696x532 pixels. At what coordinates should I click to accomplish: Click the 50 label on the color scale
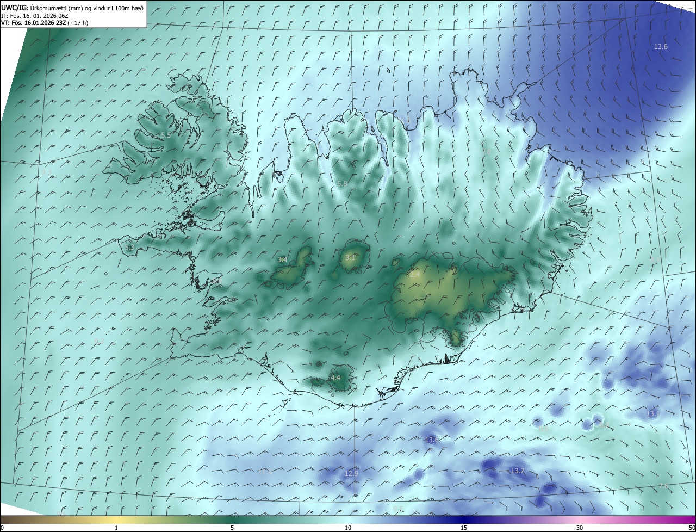(692, 528)
